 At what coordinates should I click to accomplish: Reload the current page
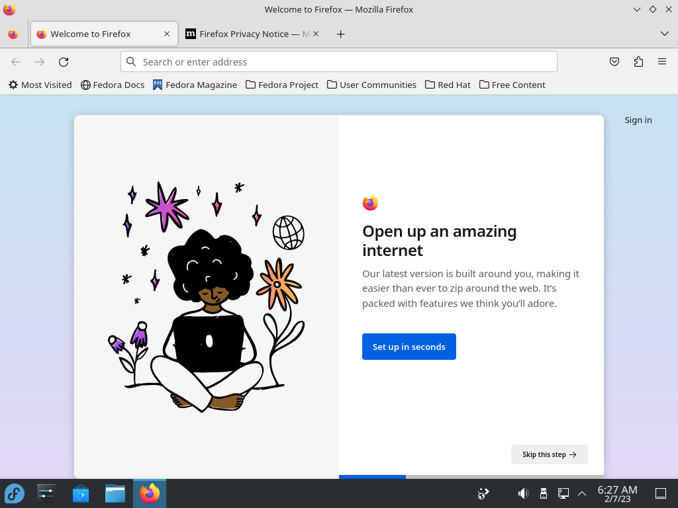pos(64,62)
